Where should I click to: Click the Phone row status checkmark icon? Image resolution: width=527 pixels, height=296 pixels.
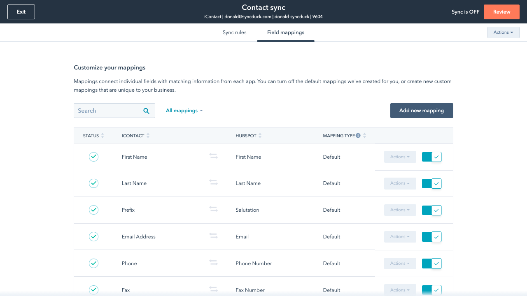[x=94, y=263]
